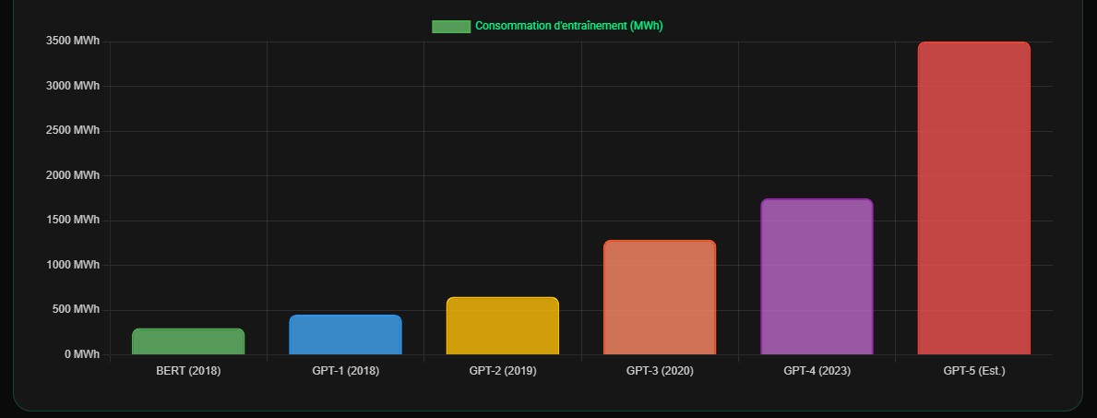Click the 500 MWh axis value

click(77, 309)
